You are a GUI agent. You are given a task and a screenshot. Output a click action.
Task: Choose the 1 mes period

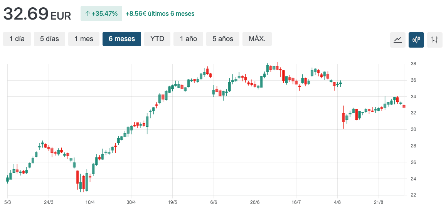coord(84,39)
